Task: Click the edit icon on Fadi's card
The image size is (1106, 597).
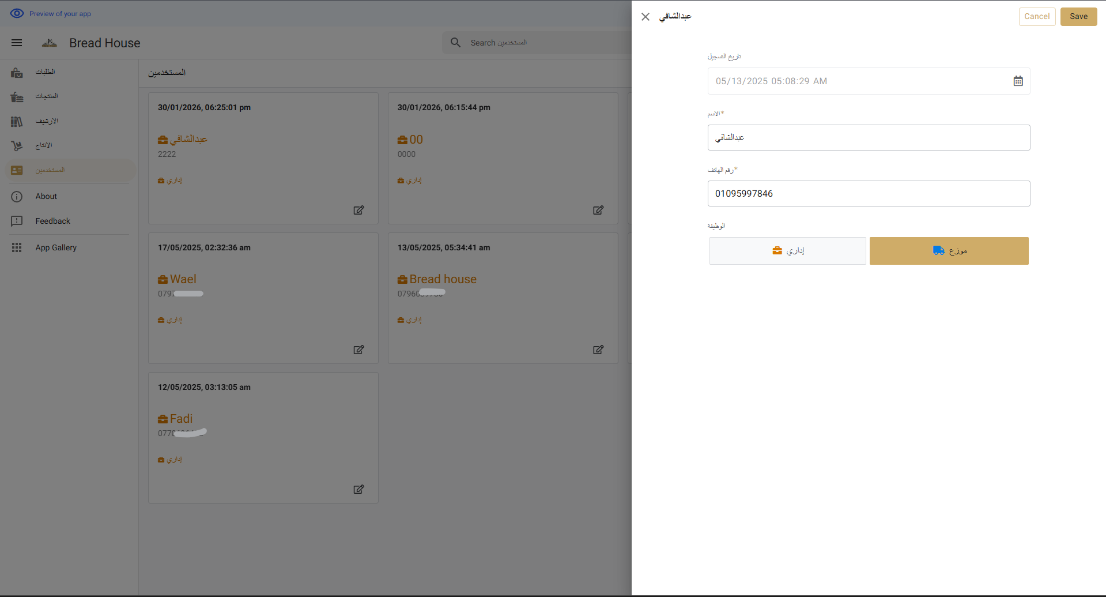Action: click(358, 489)
